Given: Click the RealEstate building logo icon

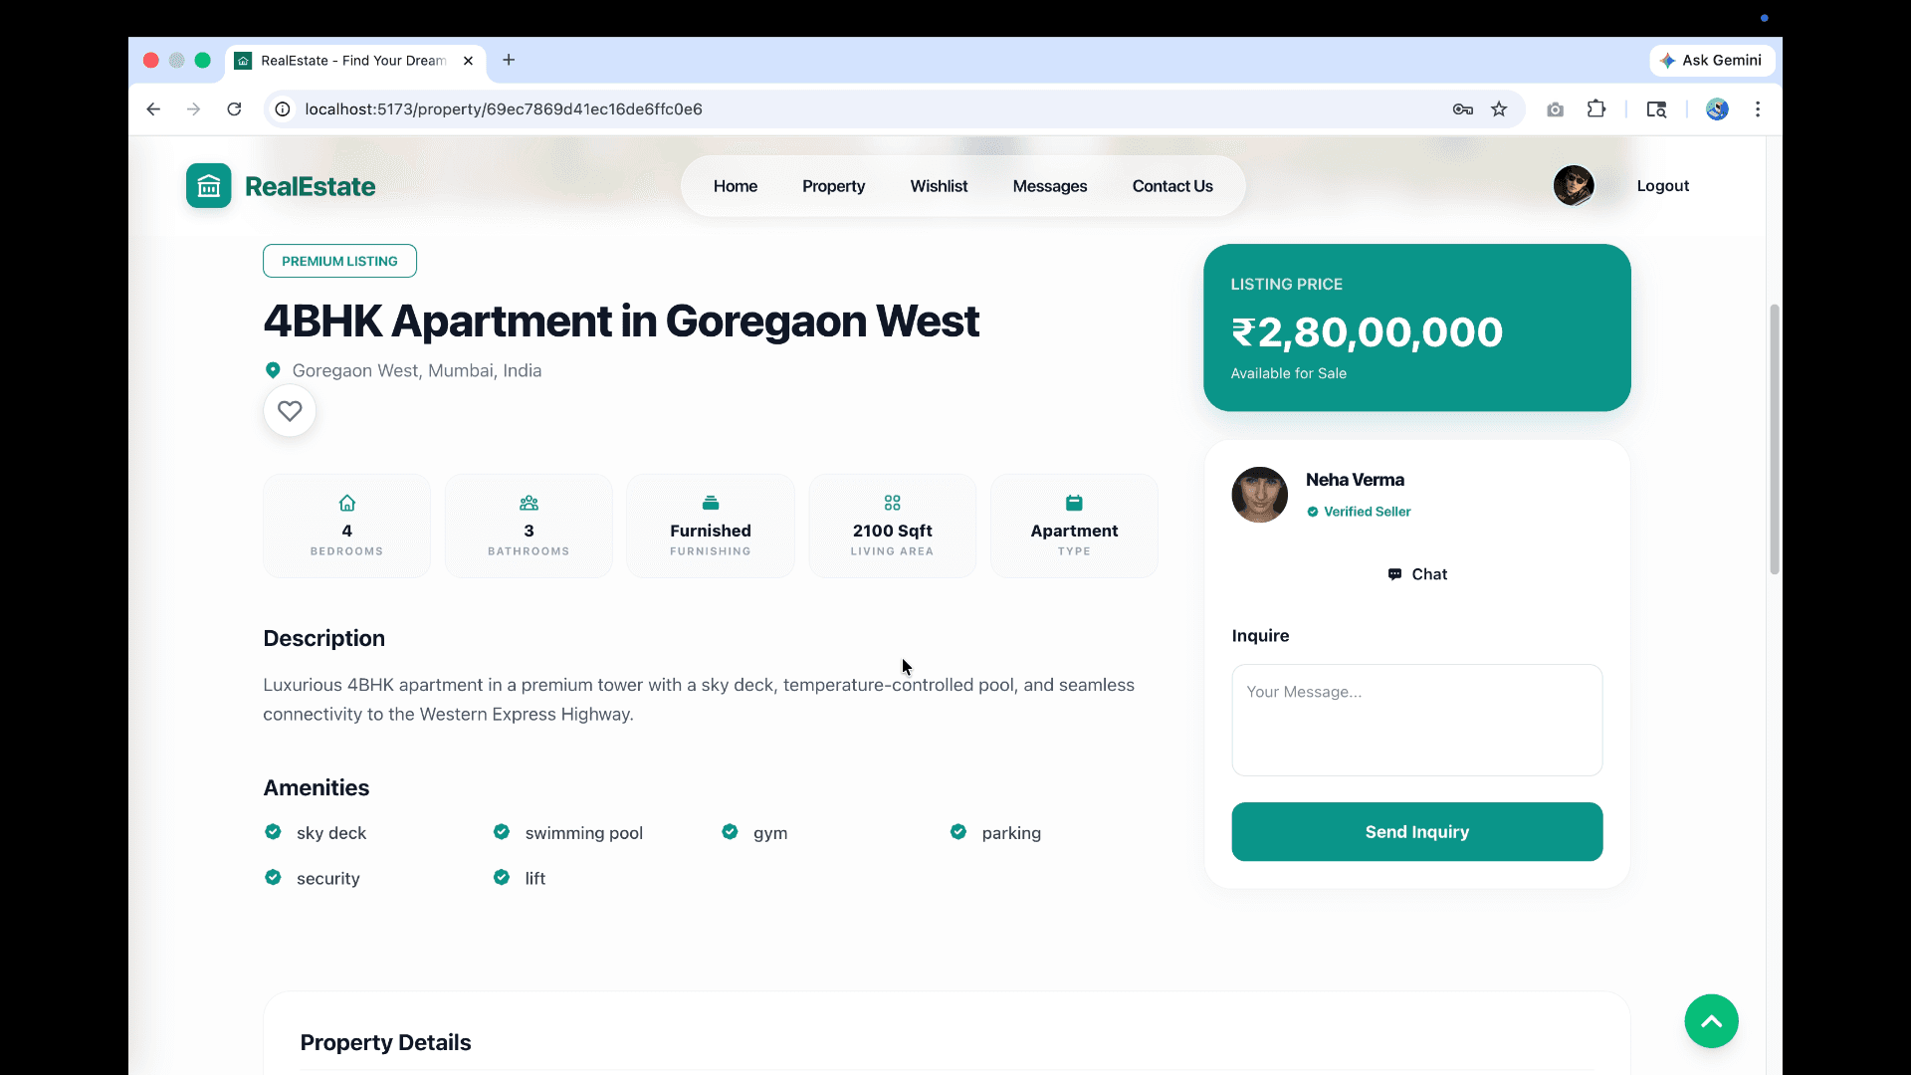Looking at the screenshot, I should click(208, 186).
